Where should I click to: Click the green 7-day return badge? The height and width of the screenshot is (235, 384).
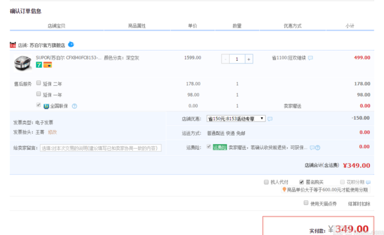tap(39, 65)
